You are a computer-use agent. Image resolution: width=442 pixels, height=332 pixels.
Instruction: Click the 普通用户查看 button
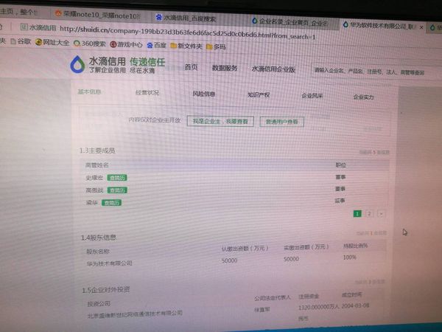281,122
